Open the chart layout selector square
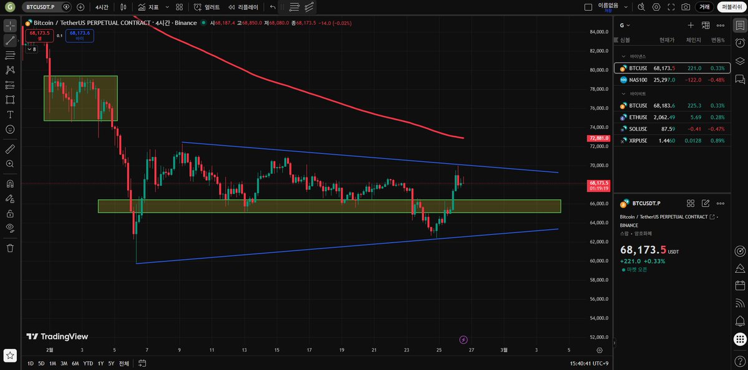Image resolution: width=748 pixels, height=370 pixels. tap(588, 7)
